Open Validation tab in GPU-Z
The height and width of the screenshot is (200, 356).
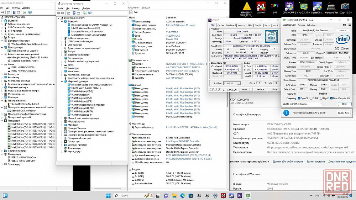pyautogui.click(x=311, y=25)
